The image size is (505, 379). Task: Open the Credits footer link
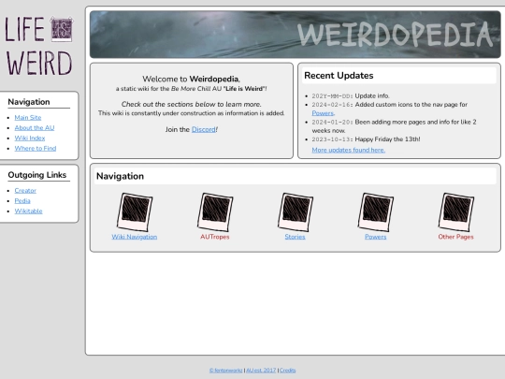(x=288, y=371)
